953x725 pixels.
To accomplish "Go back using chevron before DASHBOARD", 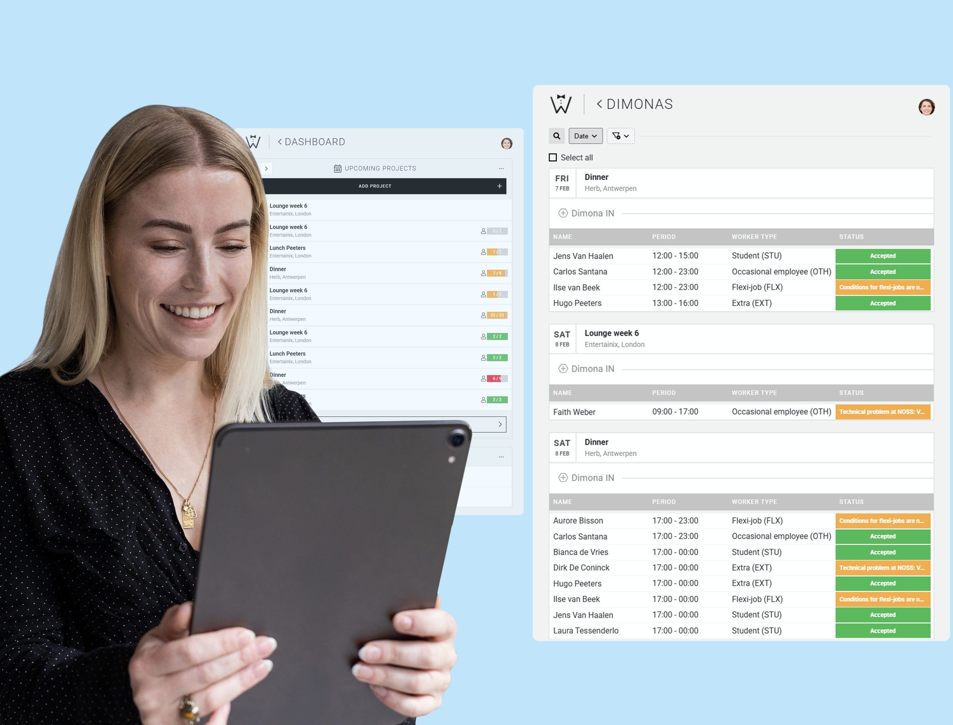I will [x=279, y=142].
